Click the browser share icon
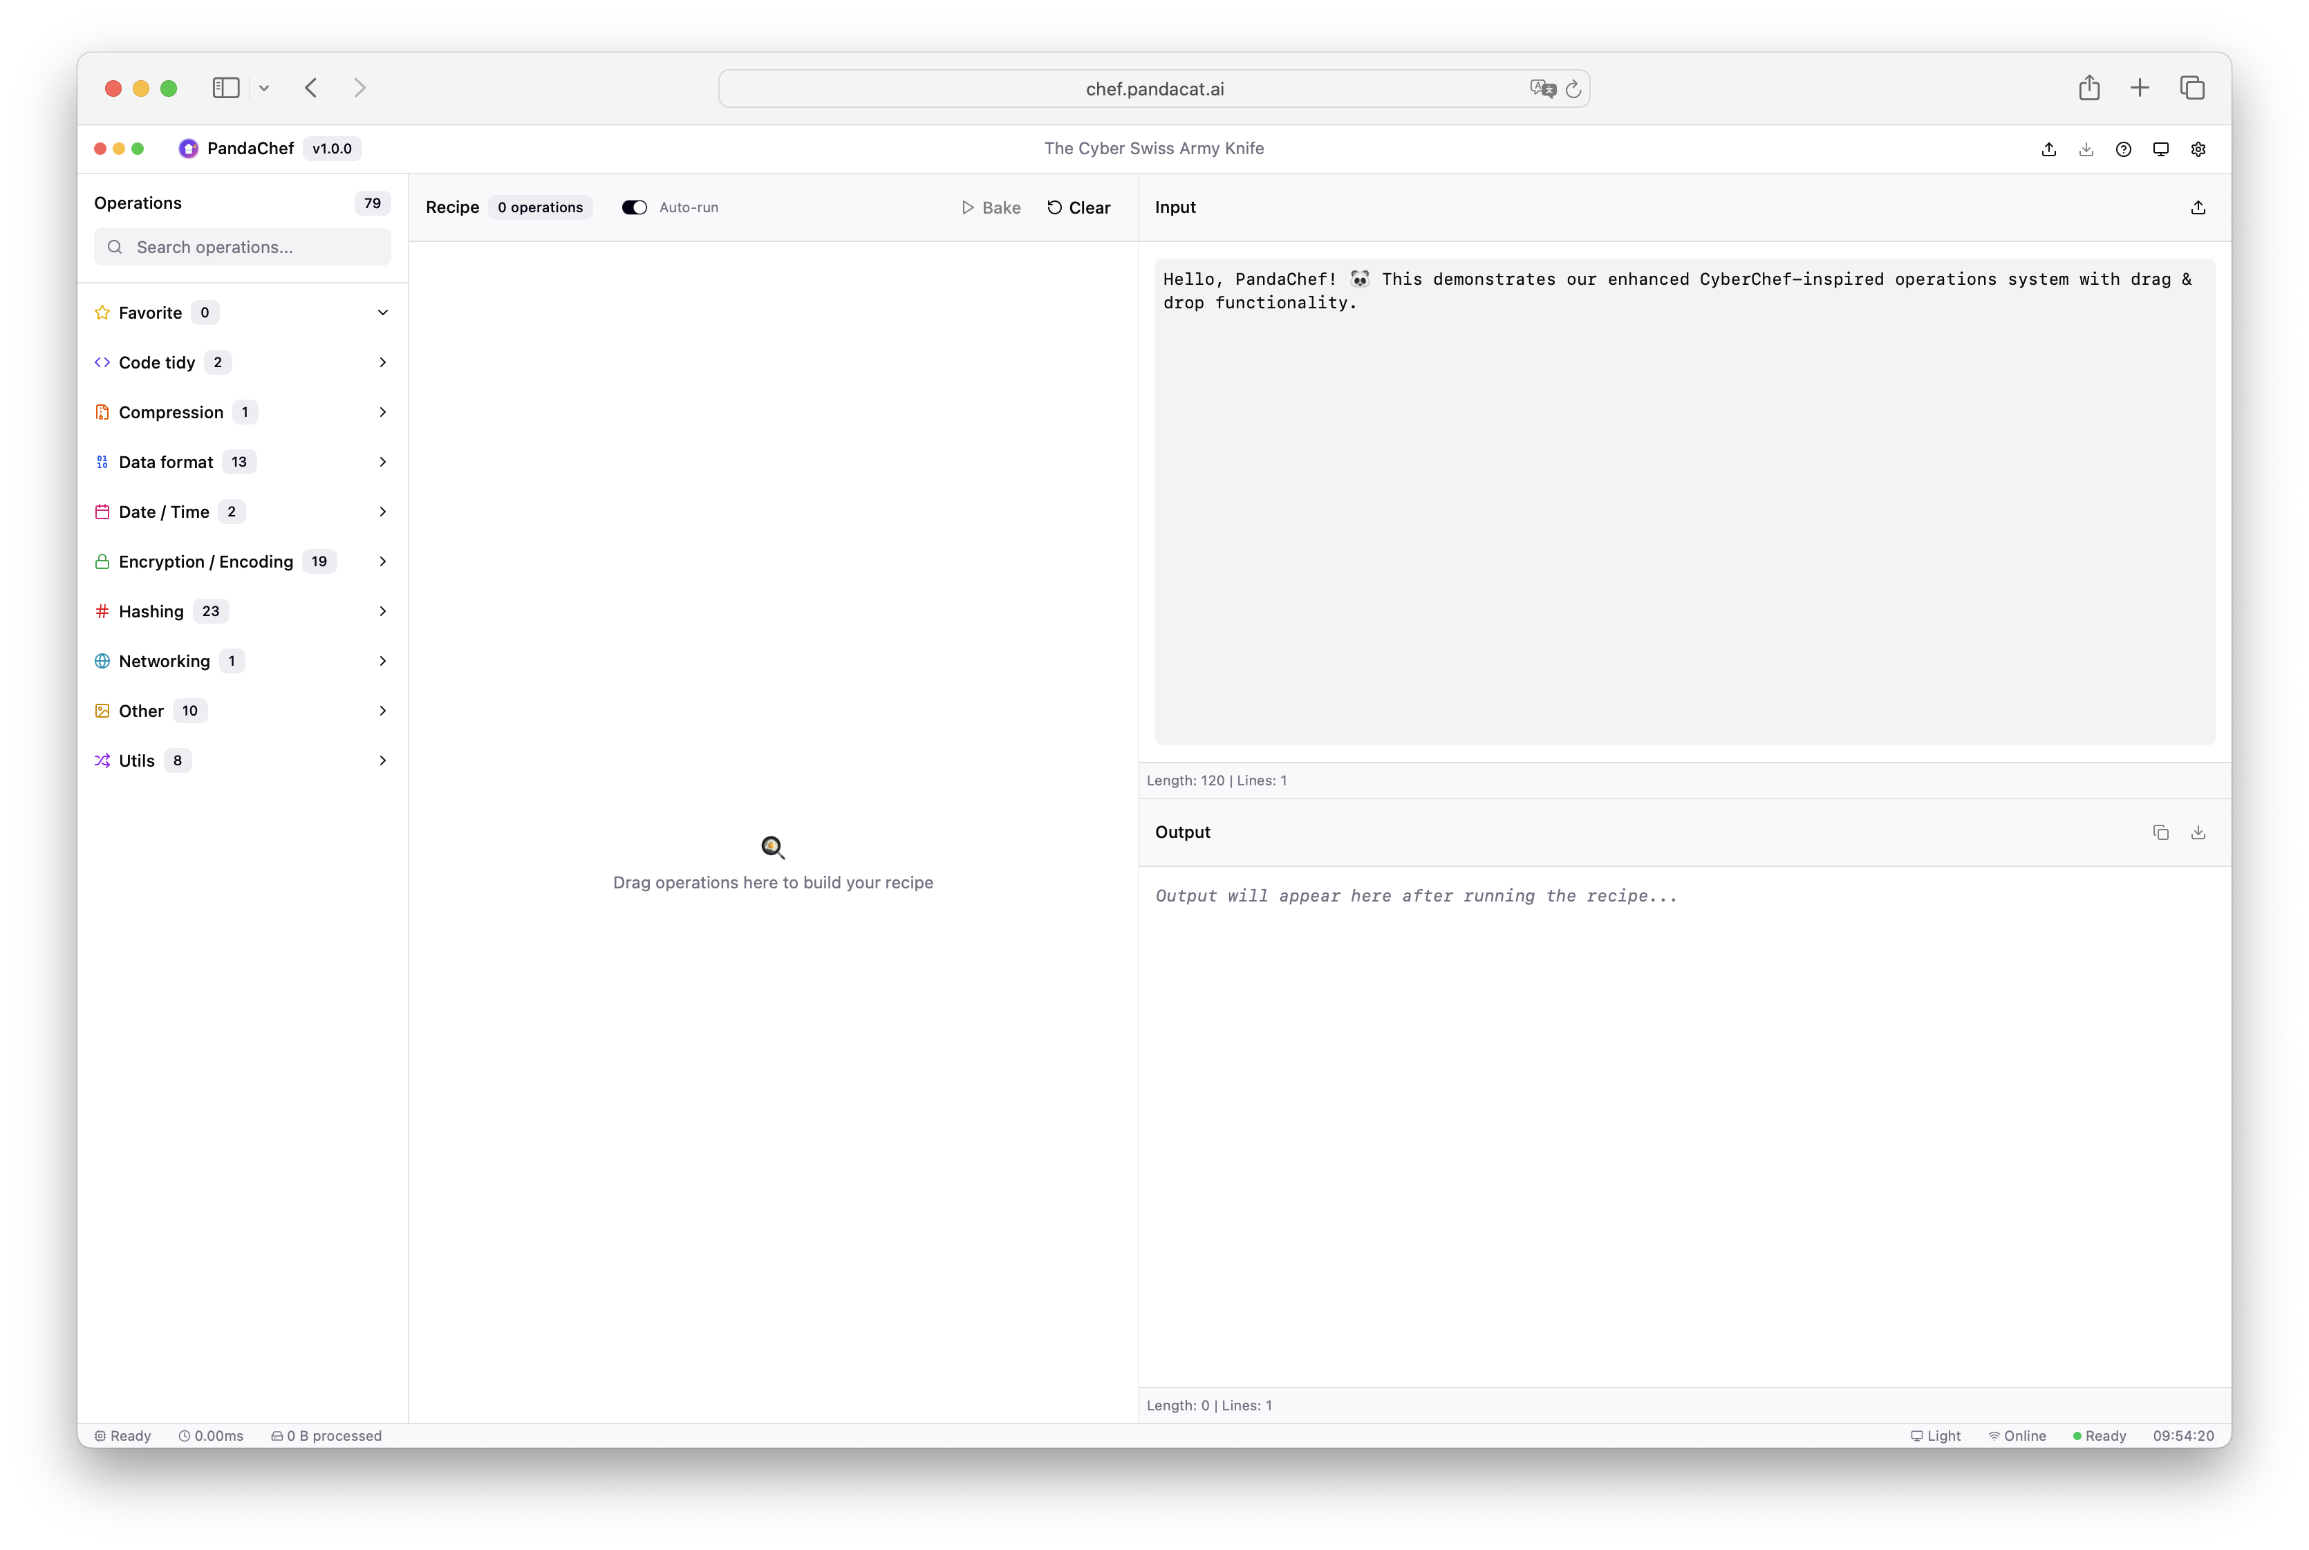The image size is (2309, 1550). pos(2088,88)
